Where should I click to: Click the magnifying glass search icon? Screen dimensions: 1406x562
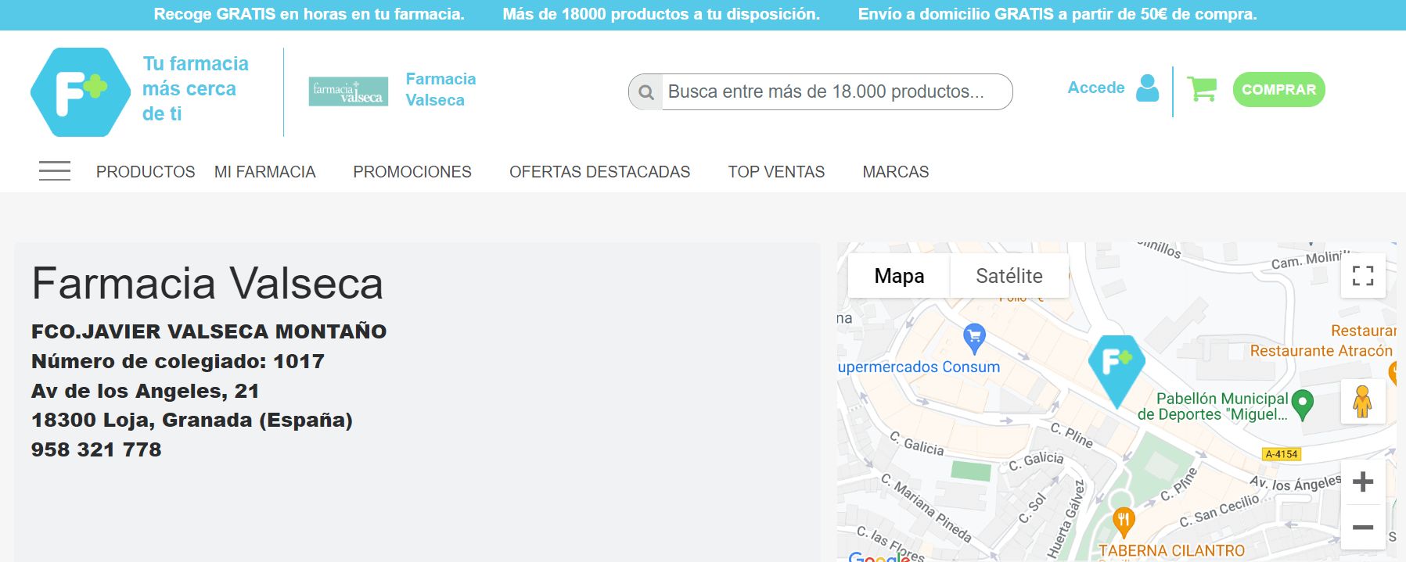tap(646, 92)
